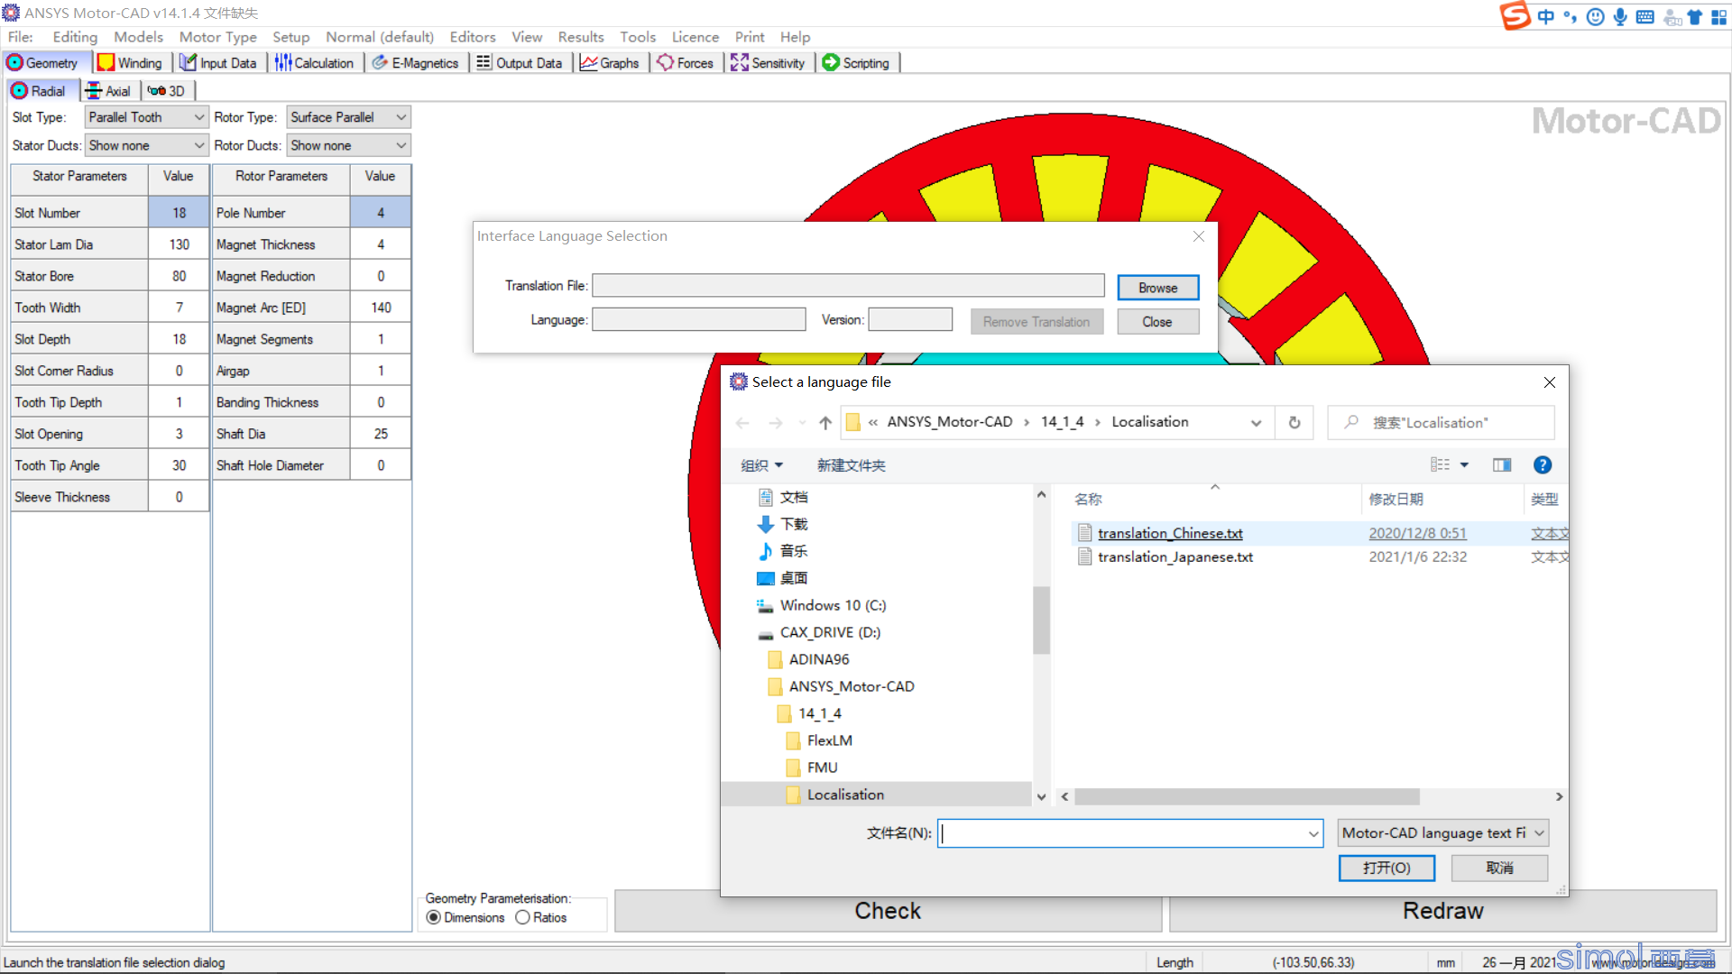The height and width of the screenshot is (974, 1732).
Task: Open the Models menu
Action: pyautogui.click(x=138, y=37)
